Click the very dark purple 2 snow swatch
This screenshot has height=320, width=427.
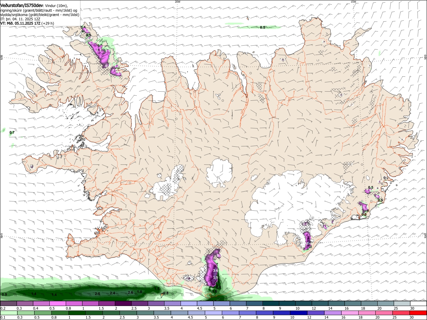(x=123, y=304)
